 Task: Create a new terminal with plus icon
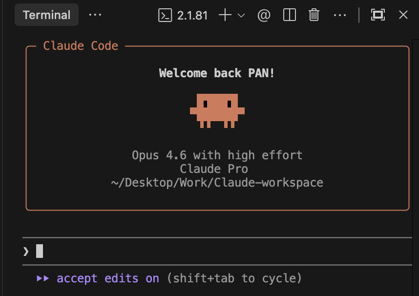[x=225, y=15]
